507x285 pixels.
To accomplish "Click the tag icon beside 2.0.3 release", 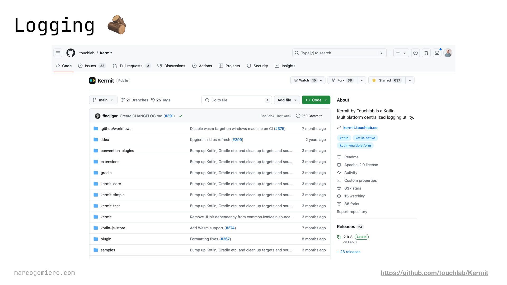I will 339,237.
